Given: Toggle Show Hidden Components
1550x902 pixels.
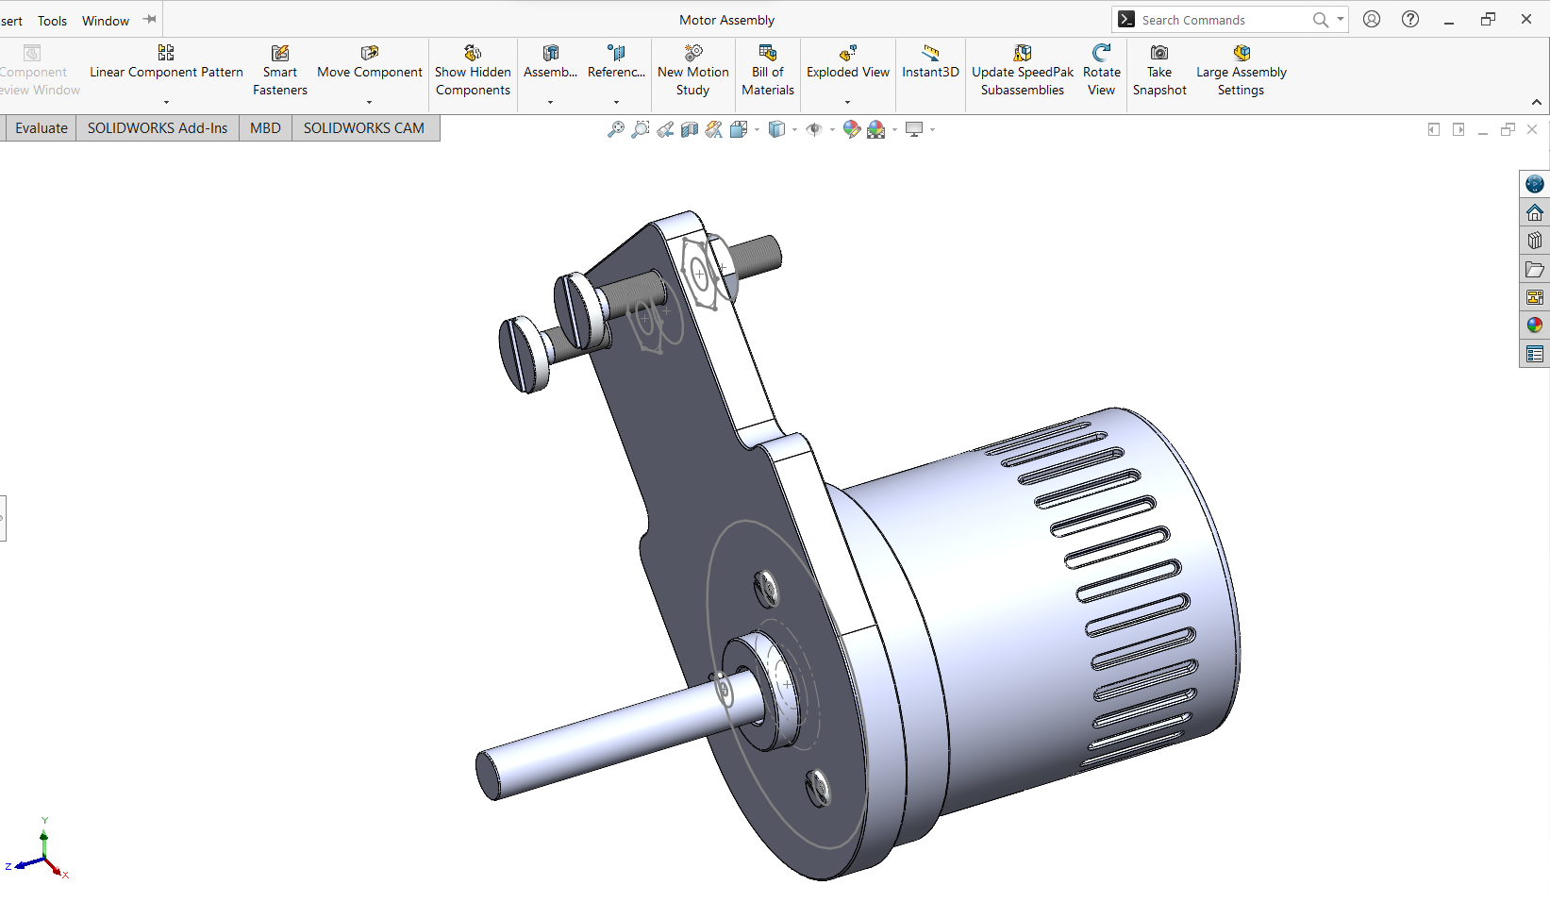Looking at the screenshot, I should (x=473, y=71).
